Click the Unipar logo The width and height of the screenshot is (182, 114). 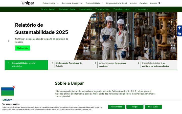coord(28,3)
